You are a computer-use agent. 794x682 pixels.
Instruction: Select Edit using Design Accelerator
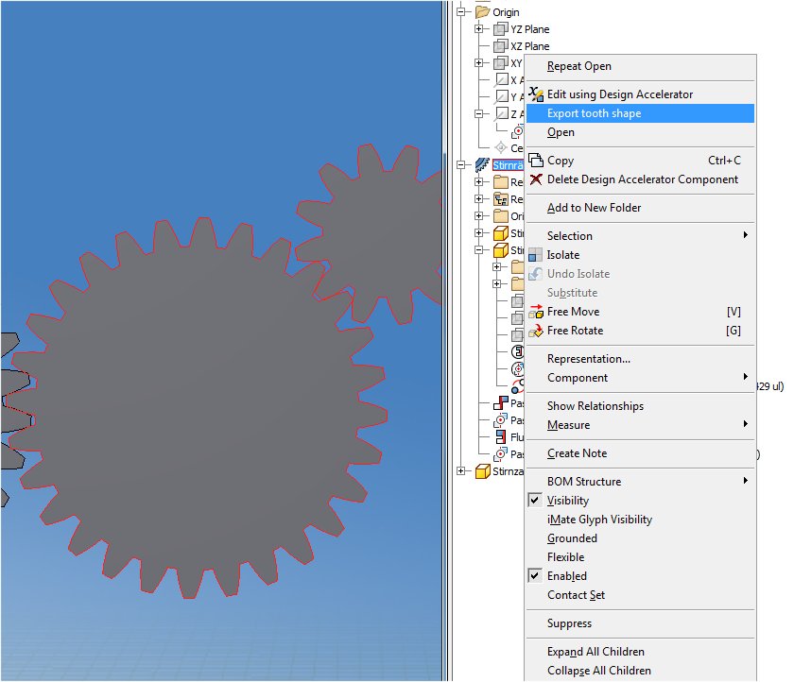(640, 94)
